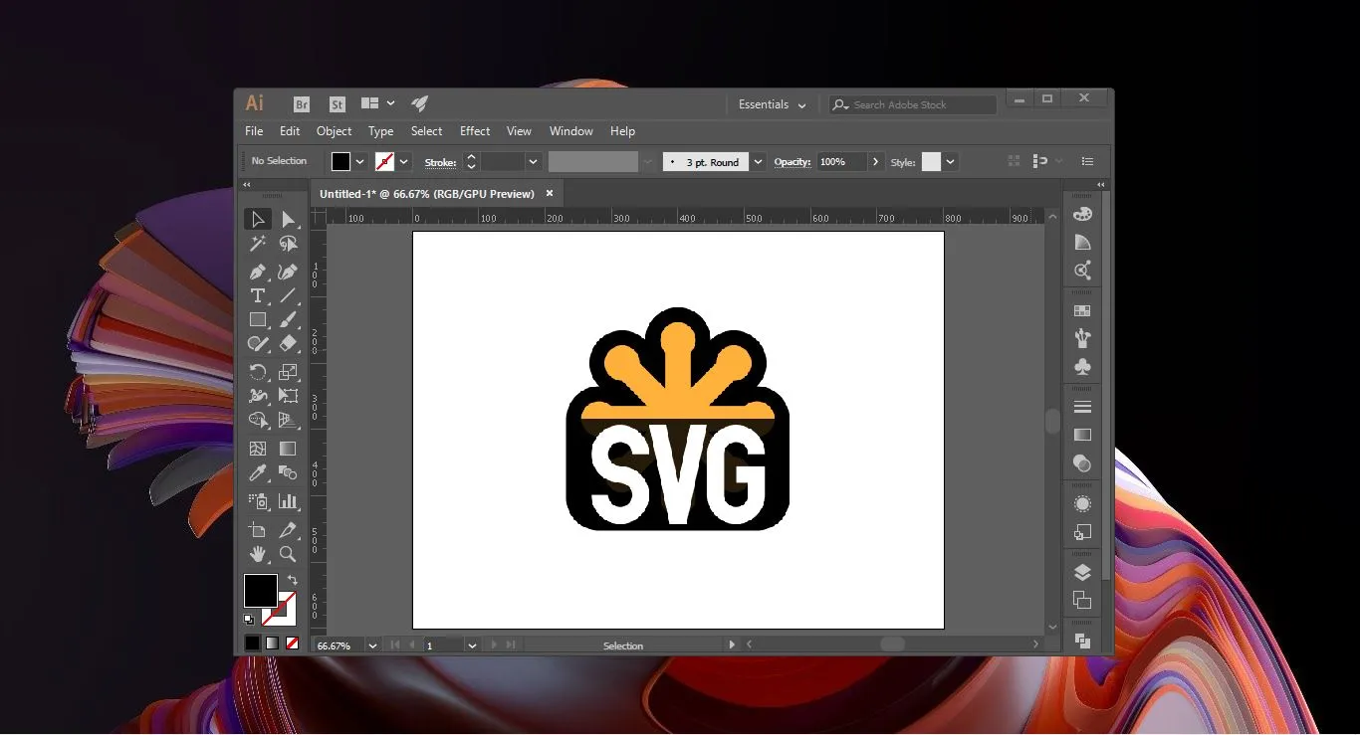Select the Pen tool
1360x735 pixels.
coord(258,272)
